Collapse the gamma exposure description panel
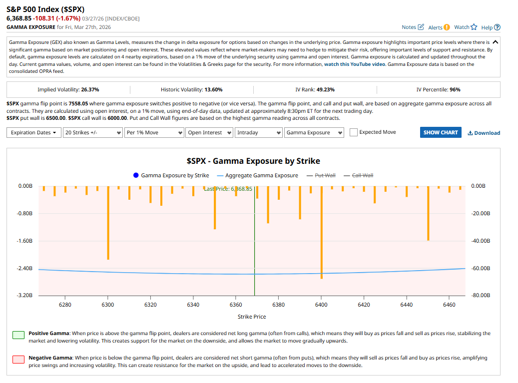518x383 pixels. [495, 42]
